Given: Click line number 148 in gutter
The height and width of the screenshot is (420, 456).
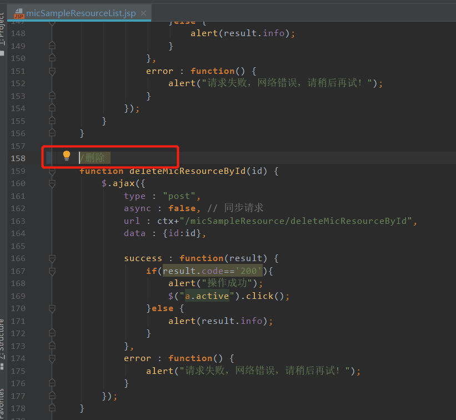Looking at the screenshot, I should click(18, 33).
